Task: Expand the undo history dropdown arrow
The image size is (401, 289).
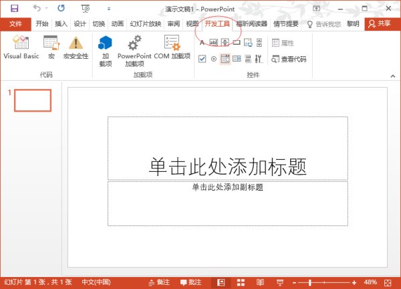Action: [46, 9]
